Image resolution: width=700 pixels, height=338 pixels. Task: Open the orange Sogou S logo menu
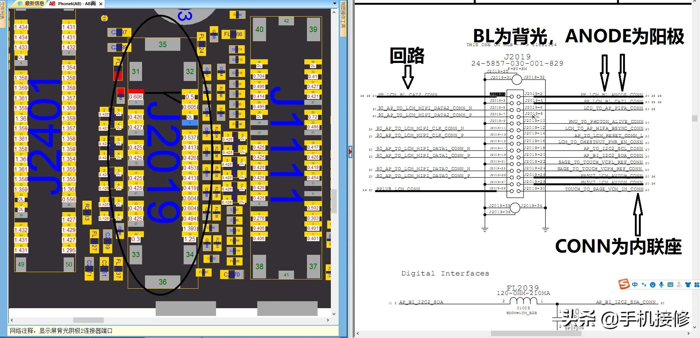pos(623,284)
